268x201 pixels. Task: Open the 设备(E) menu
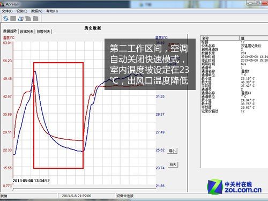coord(22,11)
